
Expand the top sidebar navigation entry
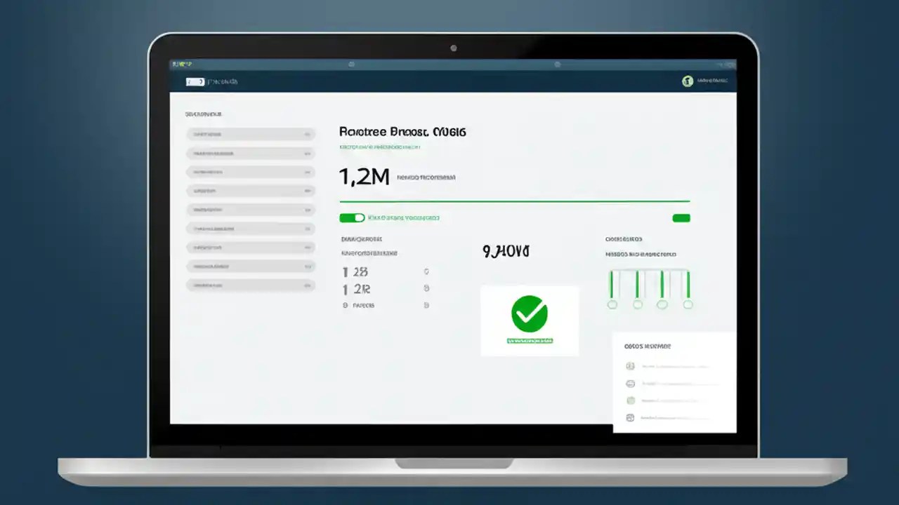(x=250, y=134)
